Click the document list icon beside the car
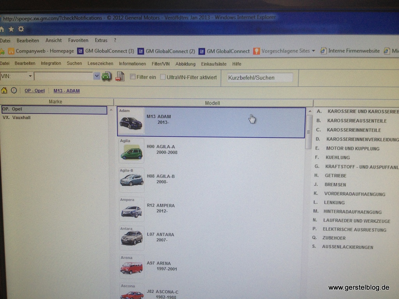Viewport: 399px width, 299px height. click(120, 76)
